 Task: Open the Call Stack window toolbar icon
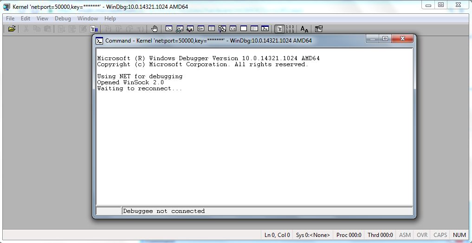222,29
